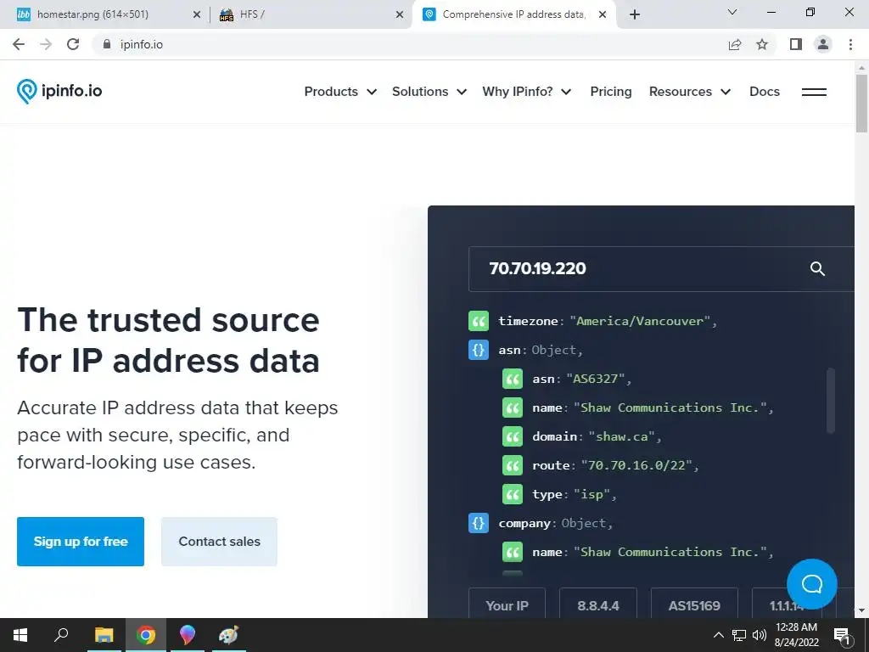Viewport: 869px width, 652px height.
Task: Click the quote icon beside domain
Action: (x=513, y=436)
